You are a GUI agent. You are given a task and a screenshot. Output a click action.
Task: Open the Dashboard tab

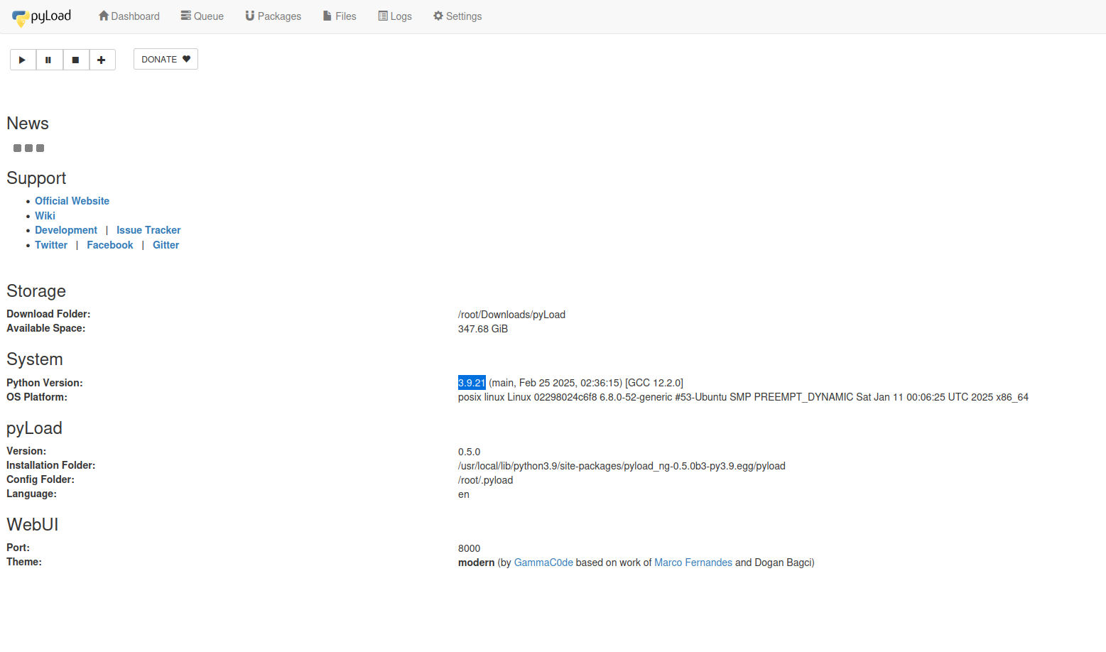click(129, 16)
